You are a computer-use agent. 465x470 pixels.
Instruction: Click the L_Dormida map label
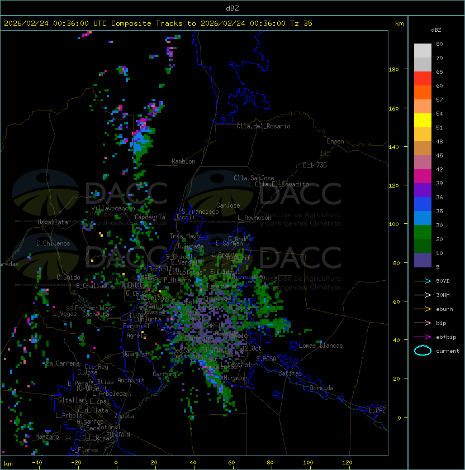tap(318, 388)
